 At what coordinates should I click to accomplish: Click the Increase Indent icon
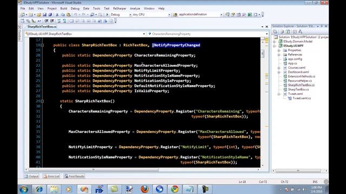coord(52,21)
